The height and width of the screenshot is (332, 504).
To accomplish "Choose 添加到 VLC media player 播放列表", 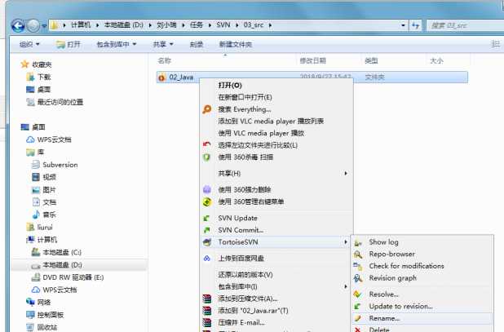I will 271,122.
